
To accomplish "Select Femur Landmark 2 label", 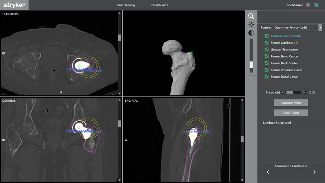I will 284,43.
